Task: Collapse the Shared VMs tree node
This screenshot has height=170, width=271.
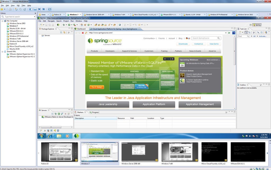Action: [x=2, y=51]
